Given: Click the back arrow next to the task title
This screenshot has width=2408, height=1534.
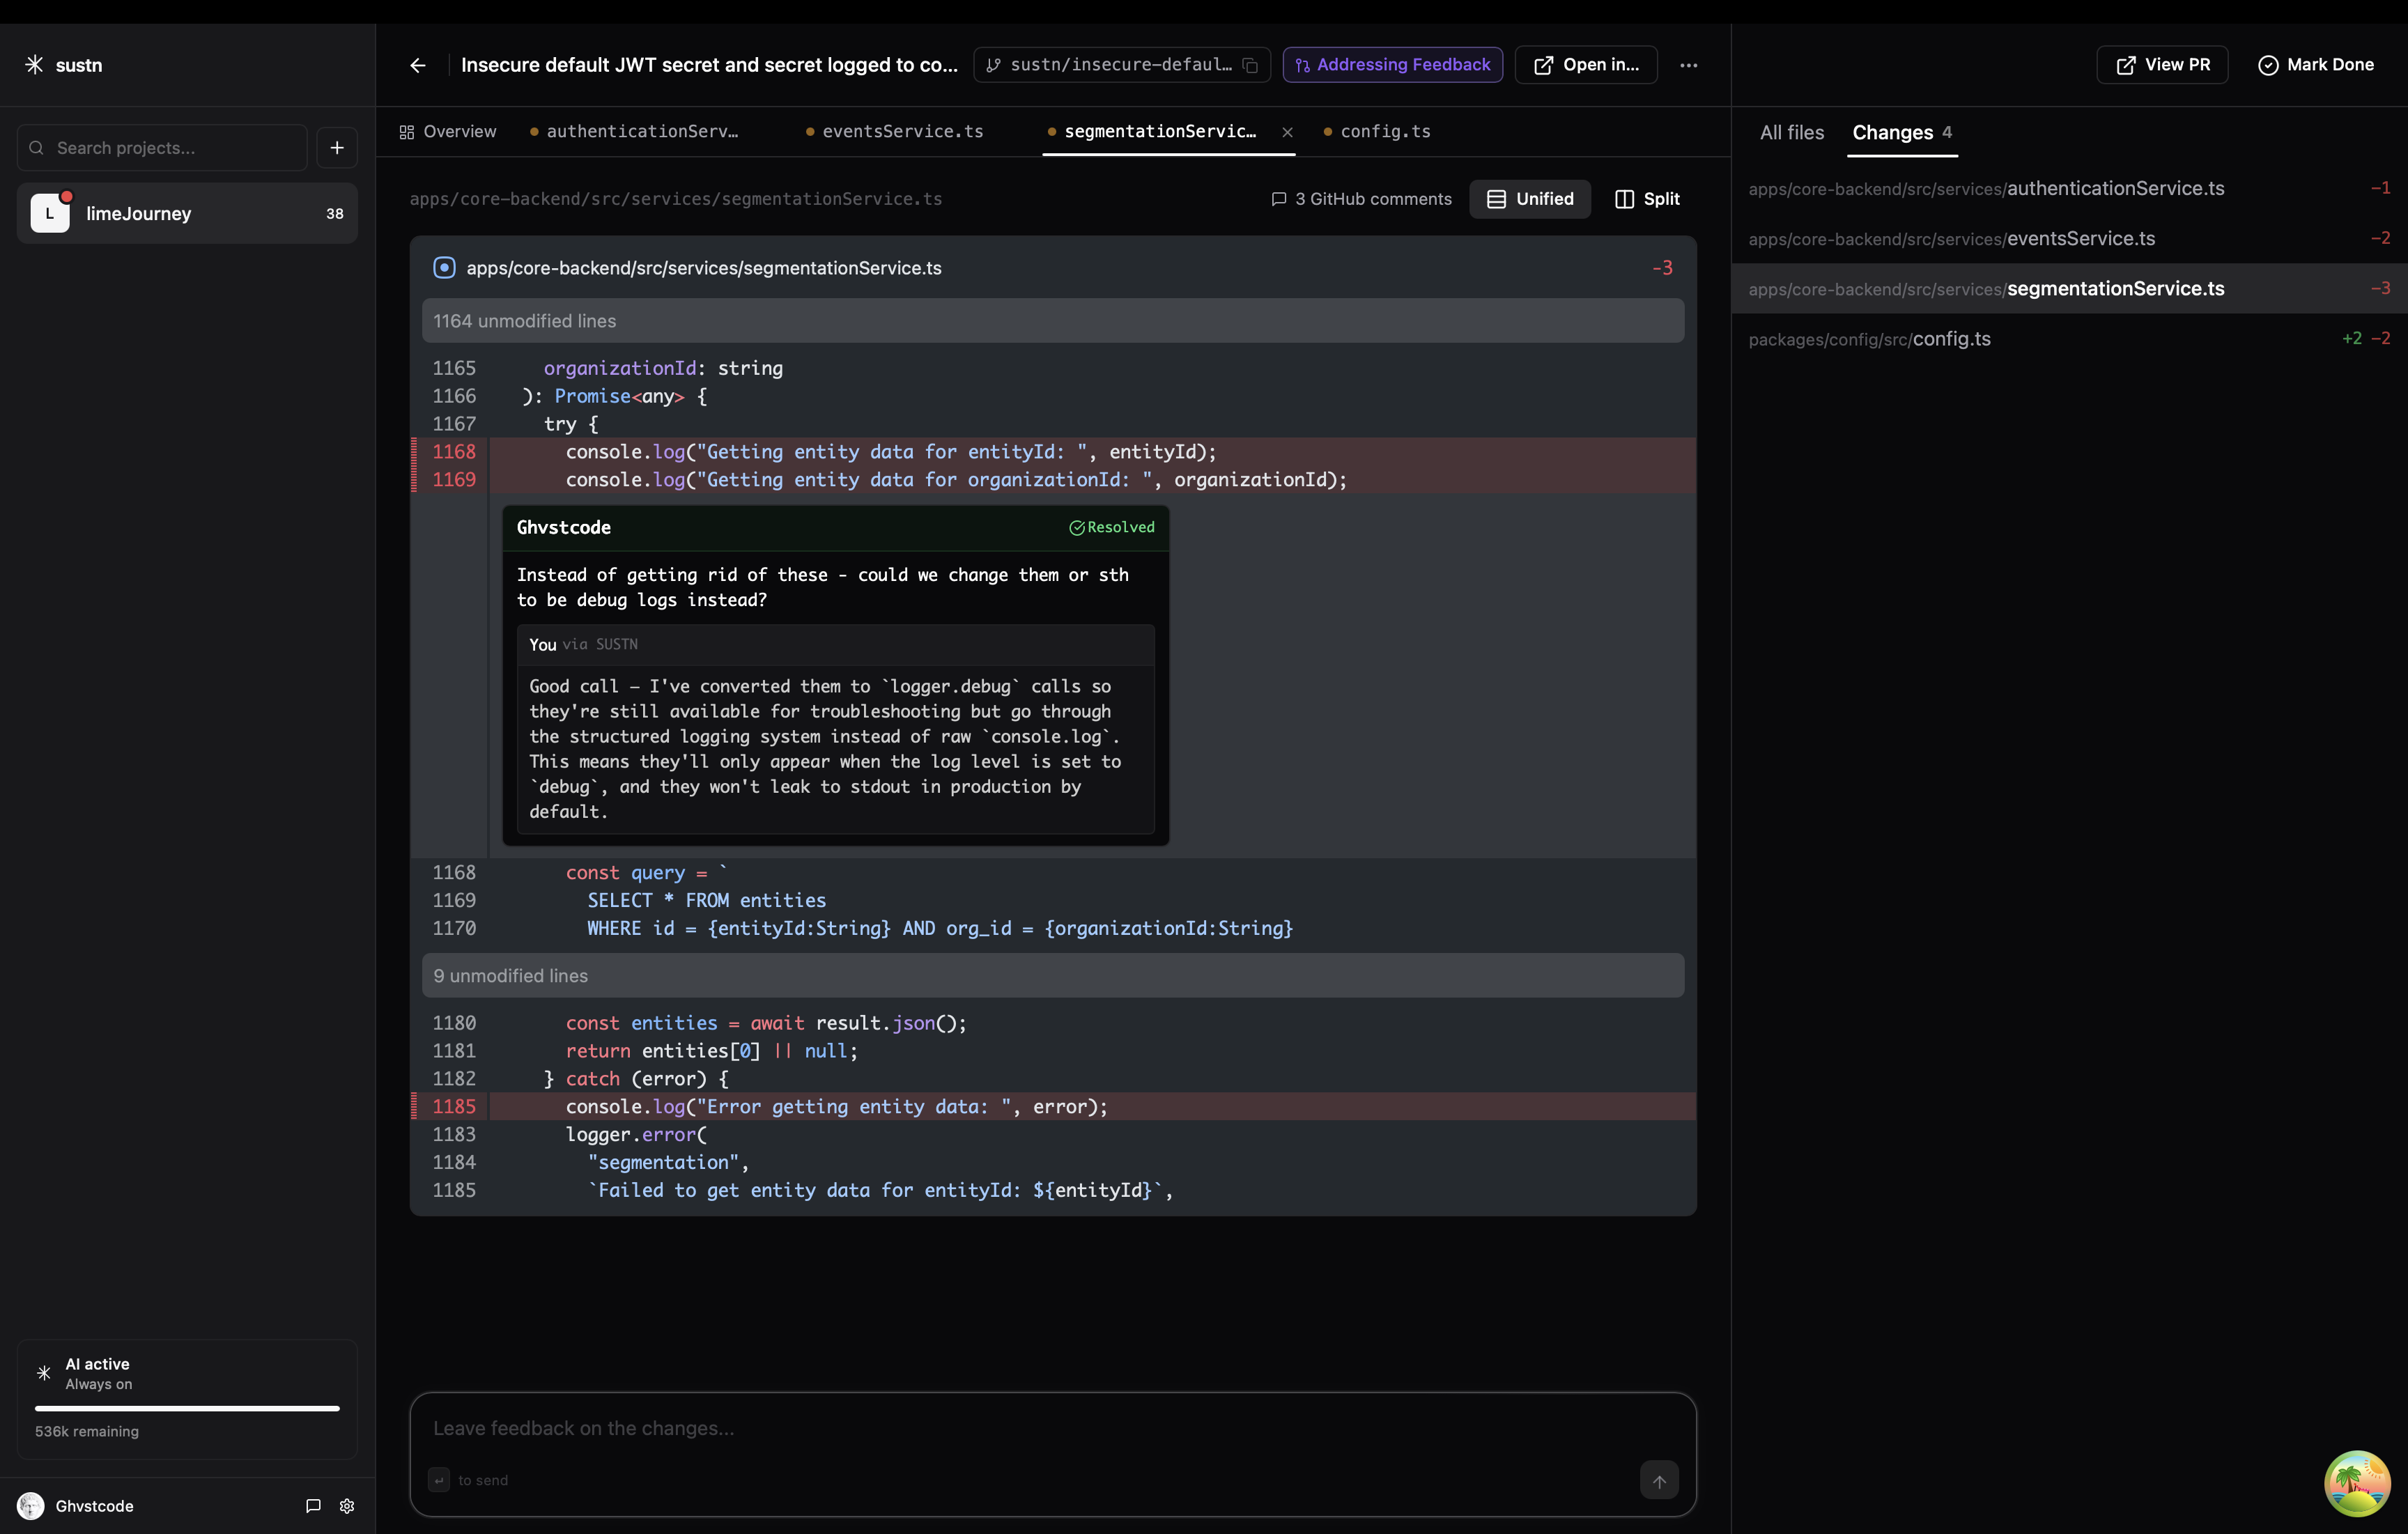Looking at the screenshot, I should [417, 65].
